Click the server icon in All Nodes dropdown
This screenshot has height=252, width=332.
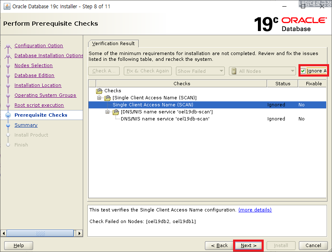234,71
